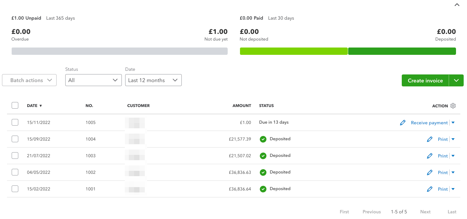
Task: Collapse the summary panel with the top chevron
Action: coord(457,5)
